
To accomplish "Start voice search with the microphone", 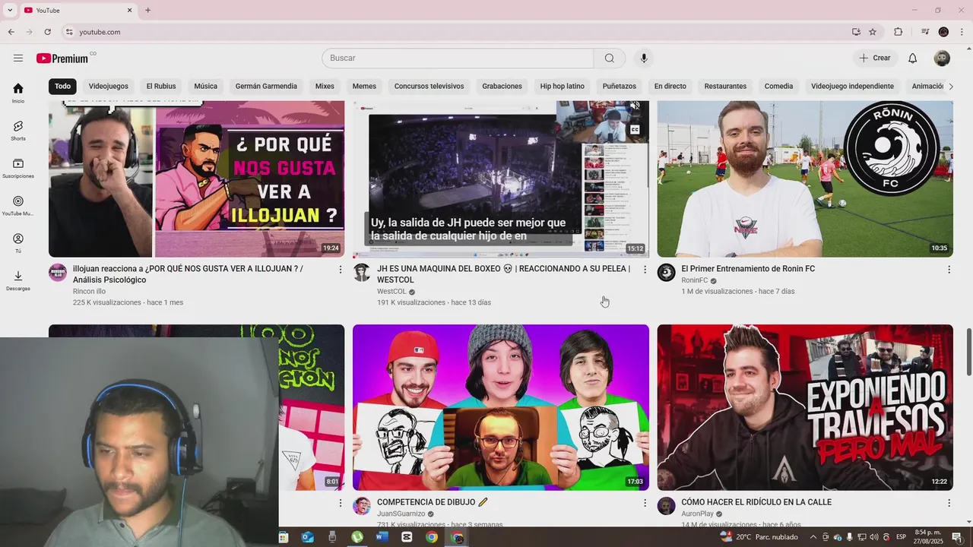I will pyautogui.click(x=644, y=58).
